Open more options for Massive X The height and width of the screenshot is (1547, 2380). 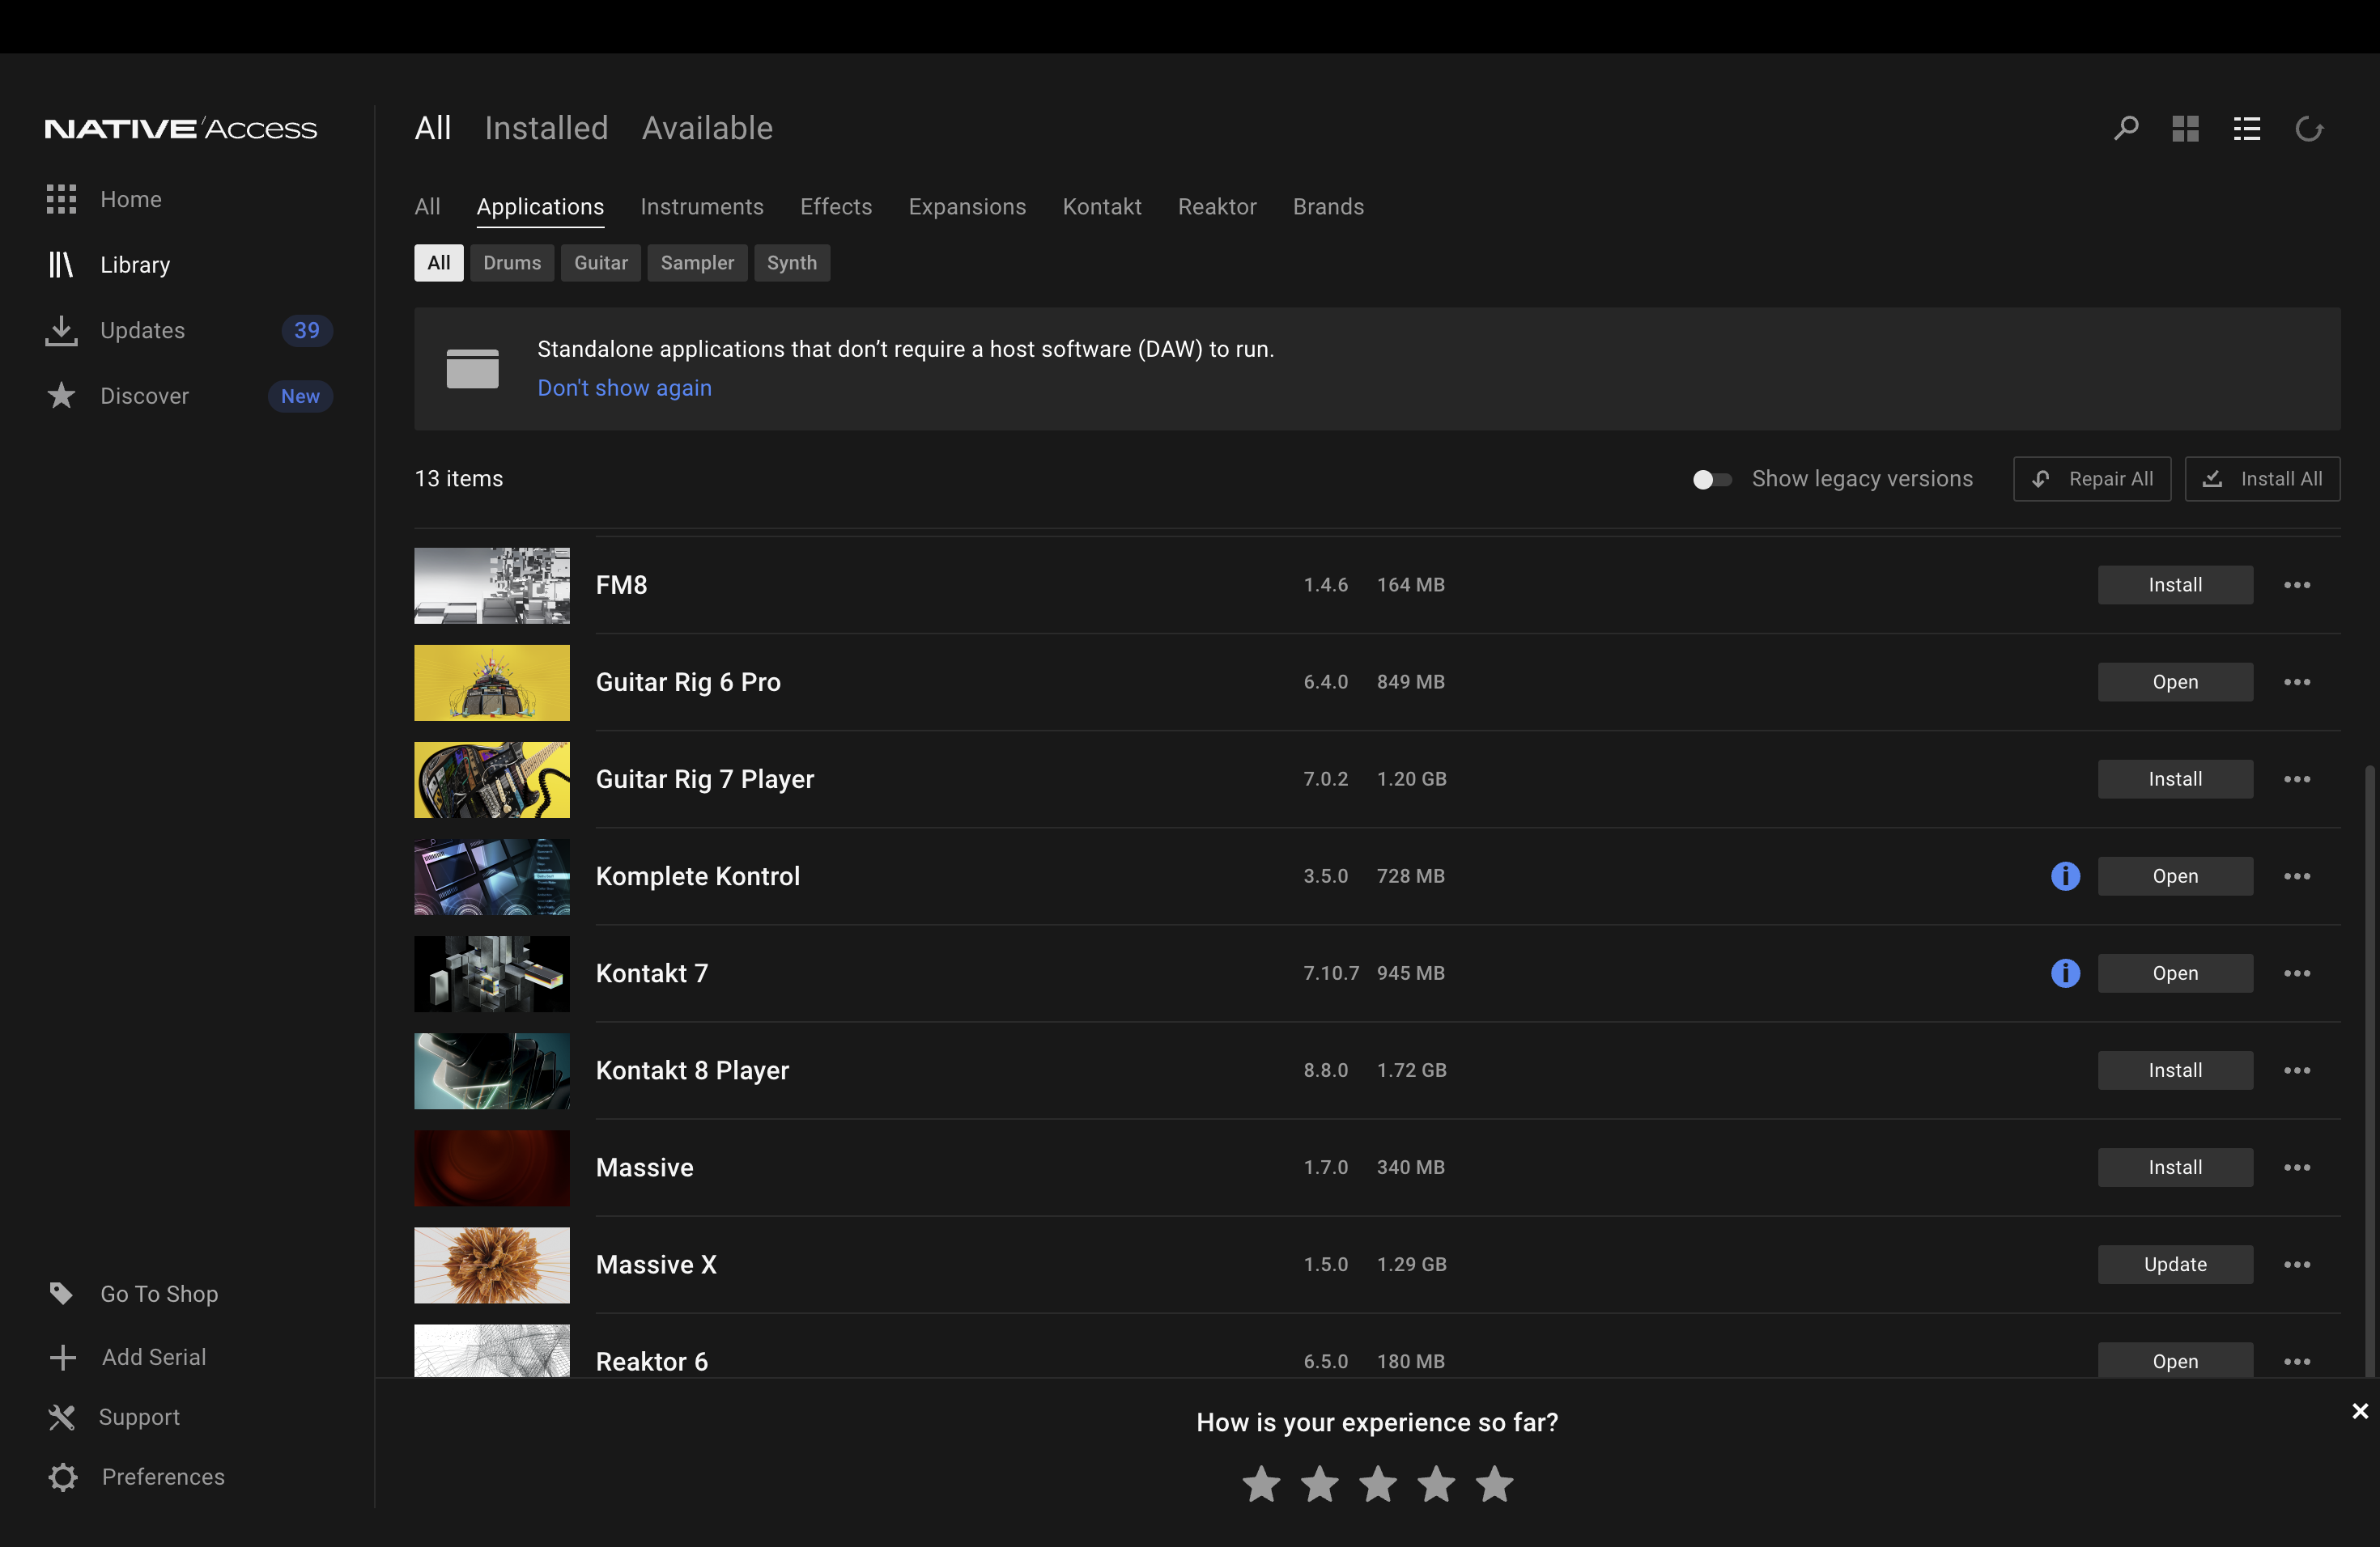coord(2297,1265)
